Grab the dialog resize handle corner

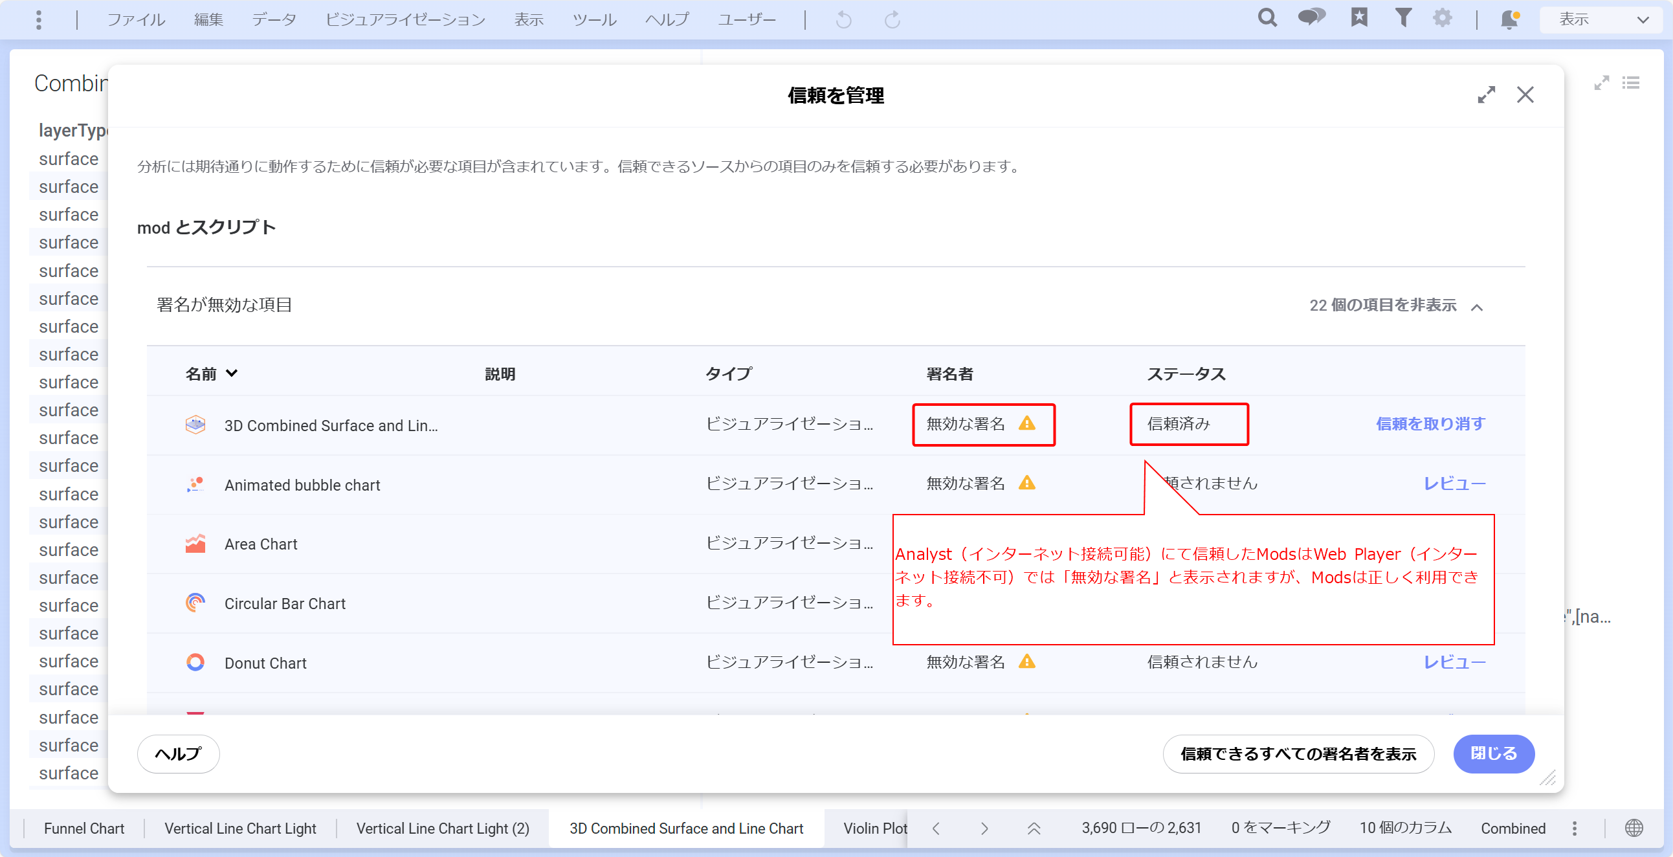[1548, 777]
